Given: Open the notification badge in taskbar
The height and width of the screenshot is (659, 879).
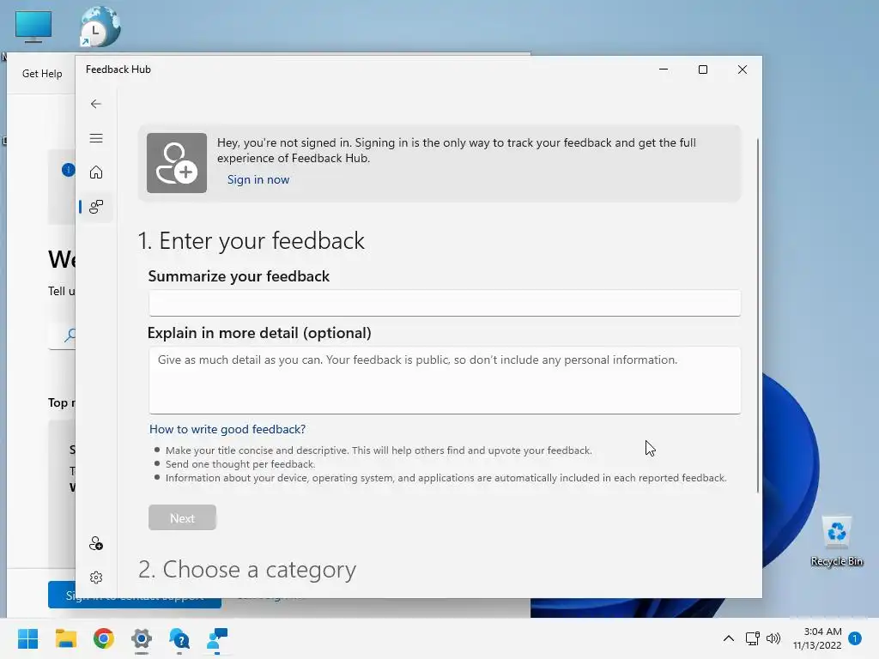Looking at the screenshot, I should coord(855,638).
